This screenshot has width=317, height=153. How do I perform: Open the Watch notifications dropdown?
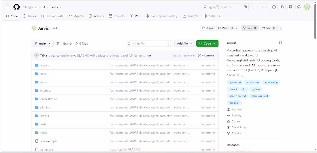coord(228,28)
